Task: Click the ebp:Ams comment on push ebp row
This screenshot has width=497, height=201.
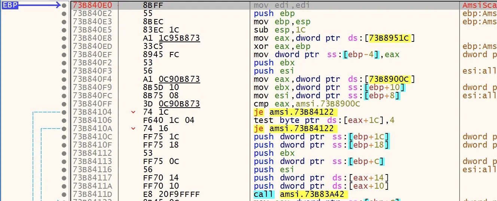Action: pos(480,13)
